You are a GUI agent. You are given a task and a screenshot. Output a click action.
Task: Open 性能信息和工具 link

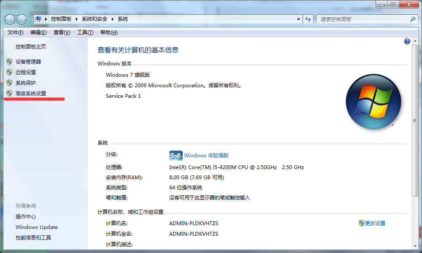coord(33,238)
